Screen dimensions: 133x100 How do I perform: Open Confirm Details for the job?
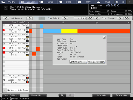[x=78, y=62]
